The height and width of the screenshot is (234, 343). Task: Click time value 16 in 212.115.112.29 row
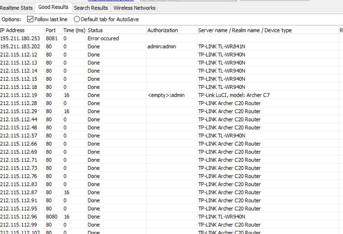click(67, 111)
